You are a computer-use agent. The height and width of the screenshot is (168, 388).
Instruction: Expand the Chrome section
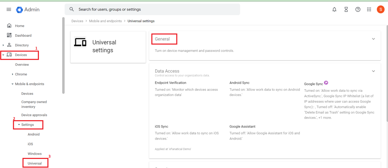[x=12, y=74]
